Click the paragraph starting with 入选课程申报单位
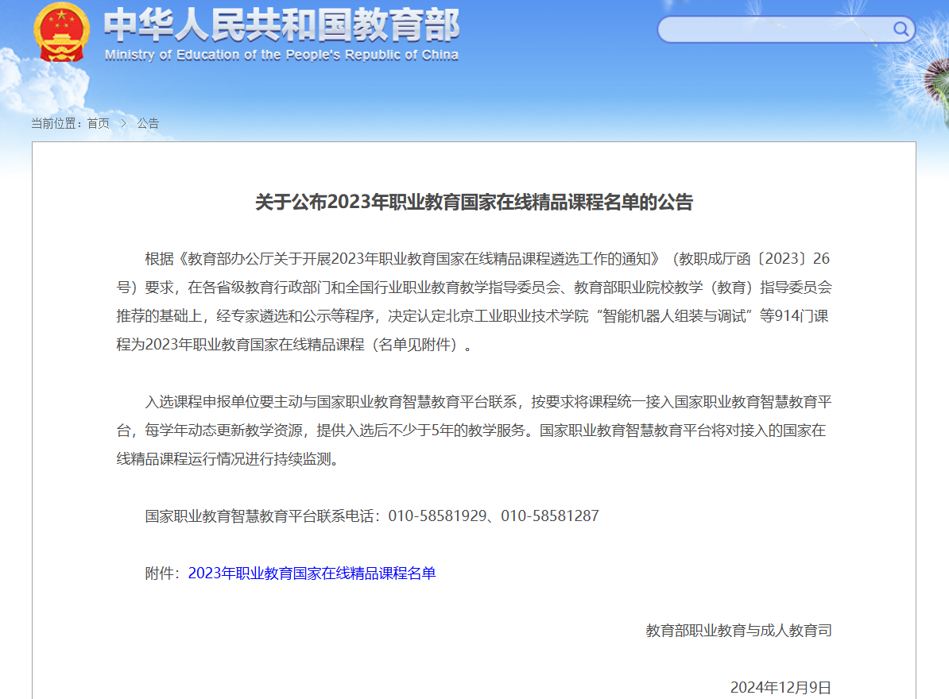 click(474, 430)
